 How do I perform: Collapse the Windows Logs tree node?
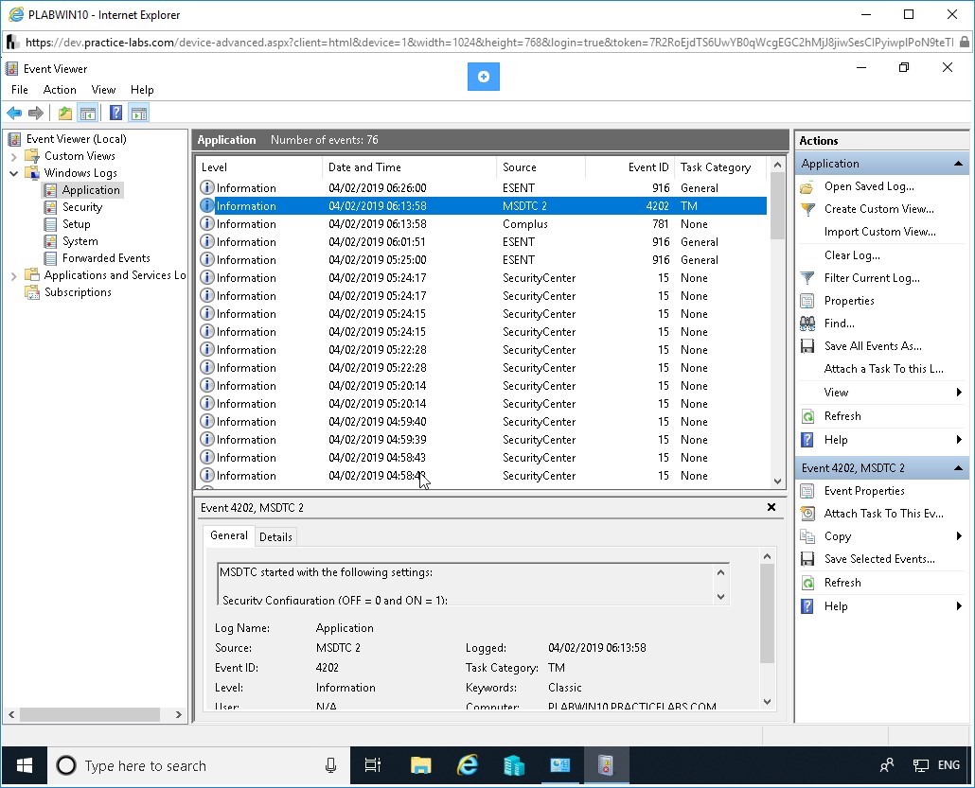13,173
